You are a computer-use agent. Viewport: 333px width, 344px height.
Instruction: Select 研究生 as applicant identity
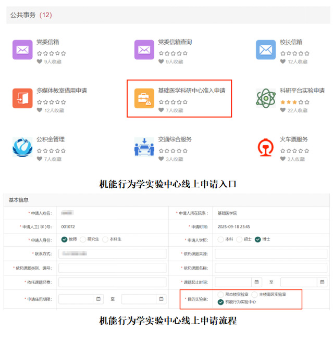tap(83, 240)
